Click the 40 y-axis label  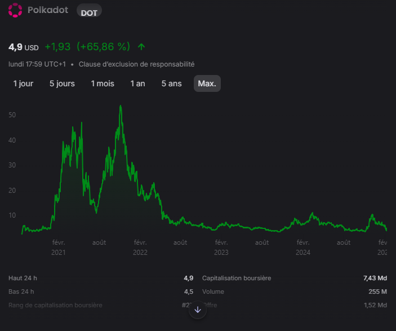pyautogui.click(x=12, y=140)
